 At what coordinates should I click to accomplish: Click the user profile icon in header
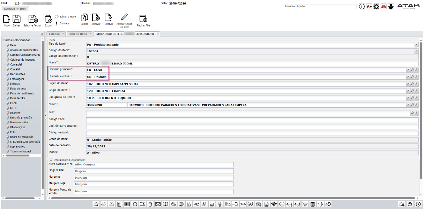[x=391, y=6]
